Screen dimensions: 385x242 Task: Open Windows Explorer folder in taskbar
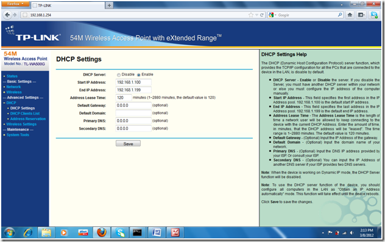pos(46,232)
